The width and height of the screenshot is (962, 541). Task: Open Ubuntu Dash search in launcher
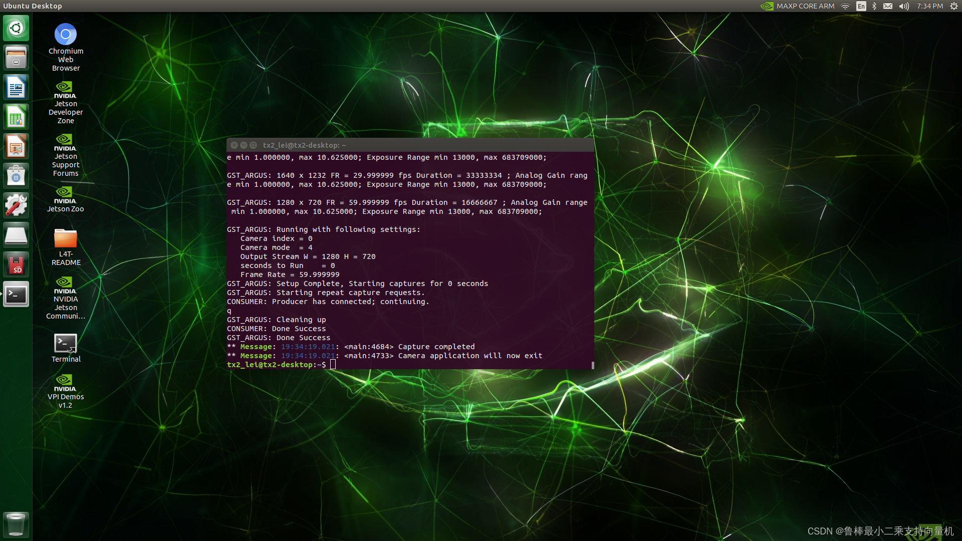click(x=16, y=28)
